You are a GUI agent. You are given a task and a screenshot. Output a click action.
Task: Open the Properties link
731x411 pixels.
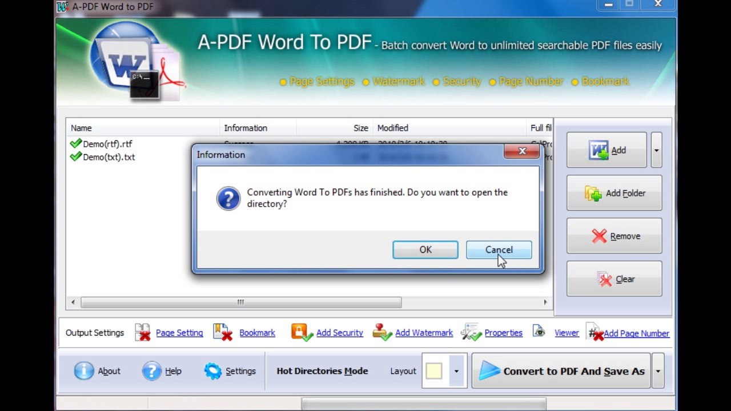[x=504, y=333]
